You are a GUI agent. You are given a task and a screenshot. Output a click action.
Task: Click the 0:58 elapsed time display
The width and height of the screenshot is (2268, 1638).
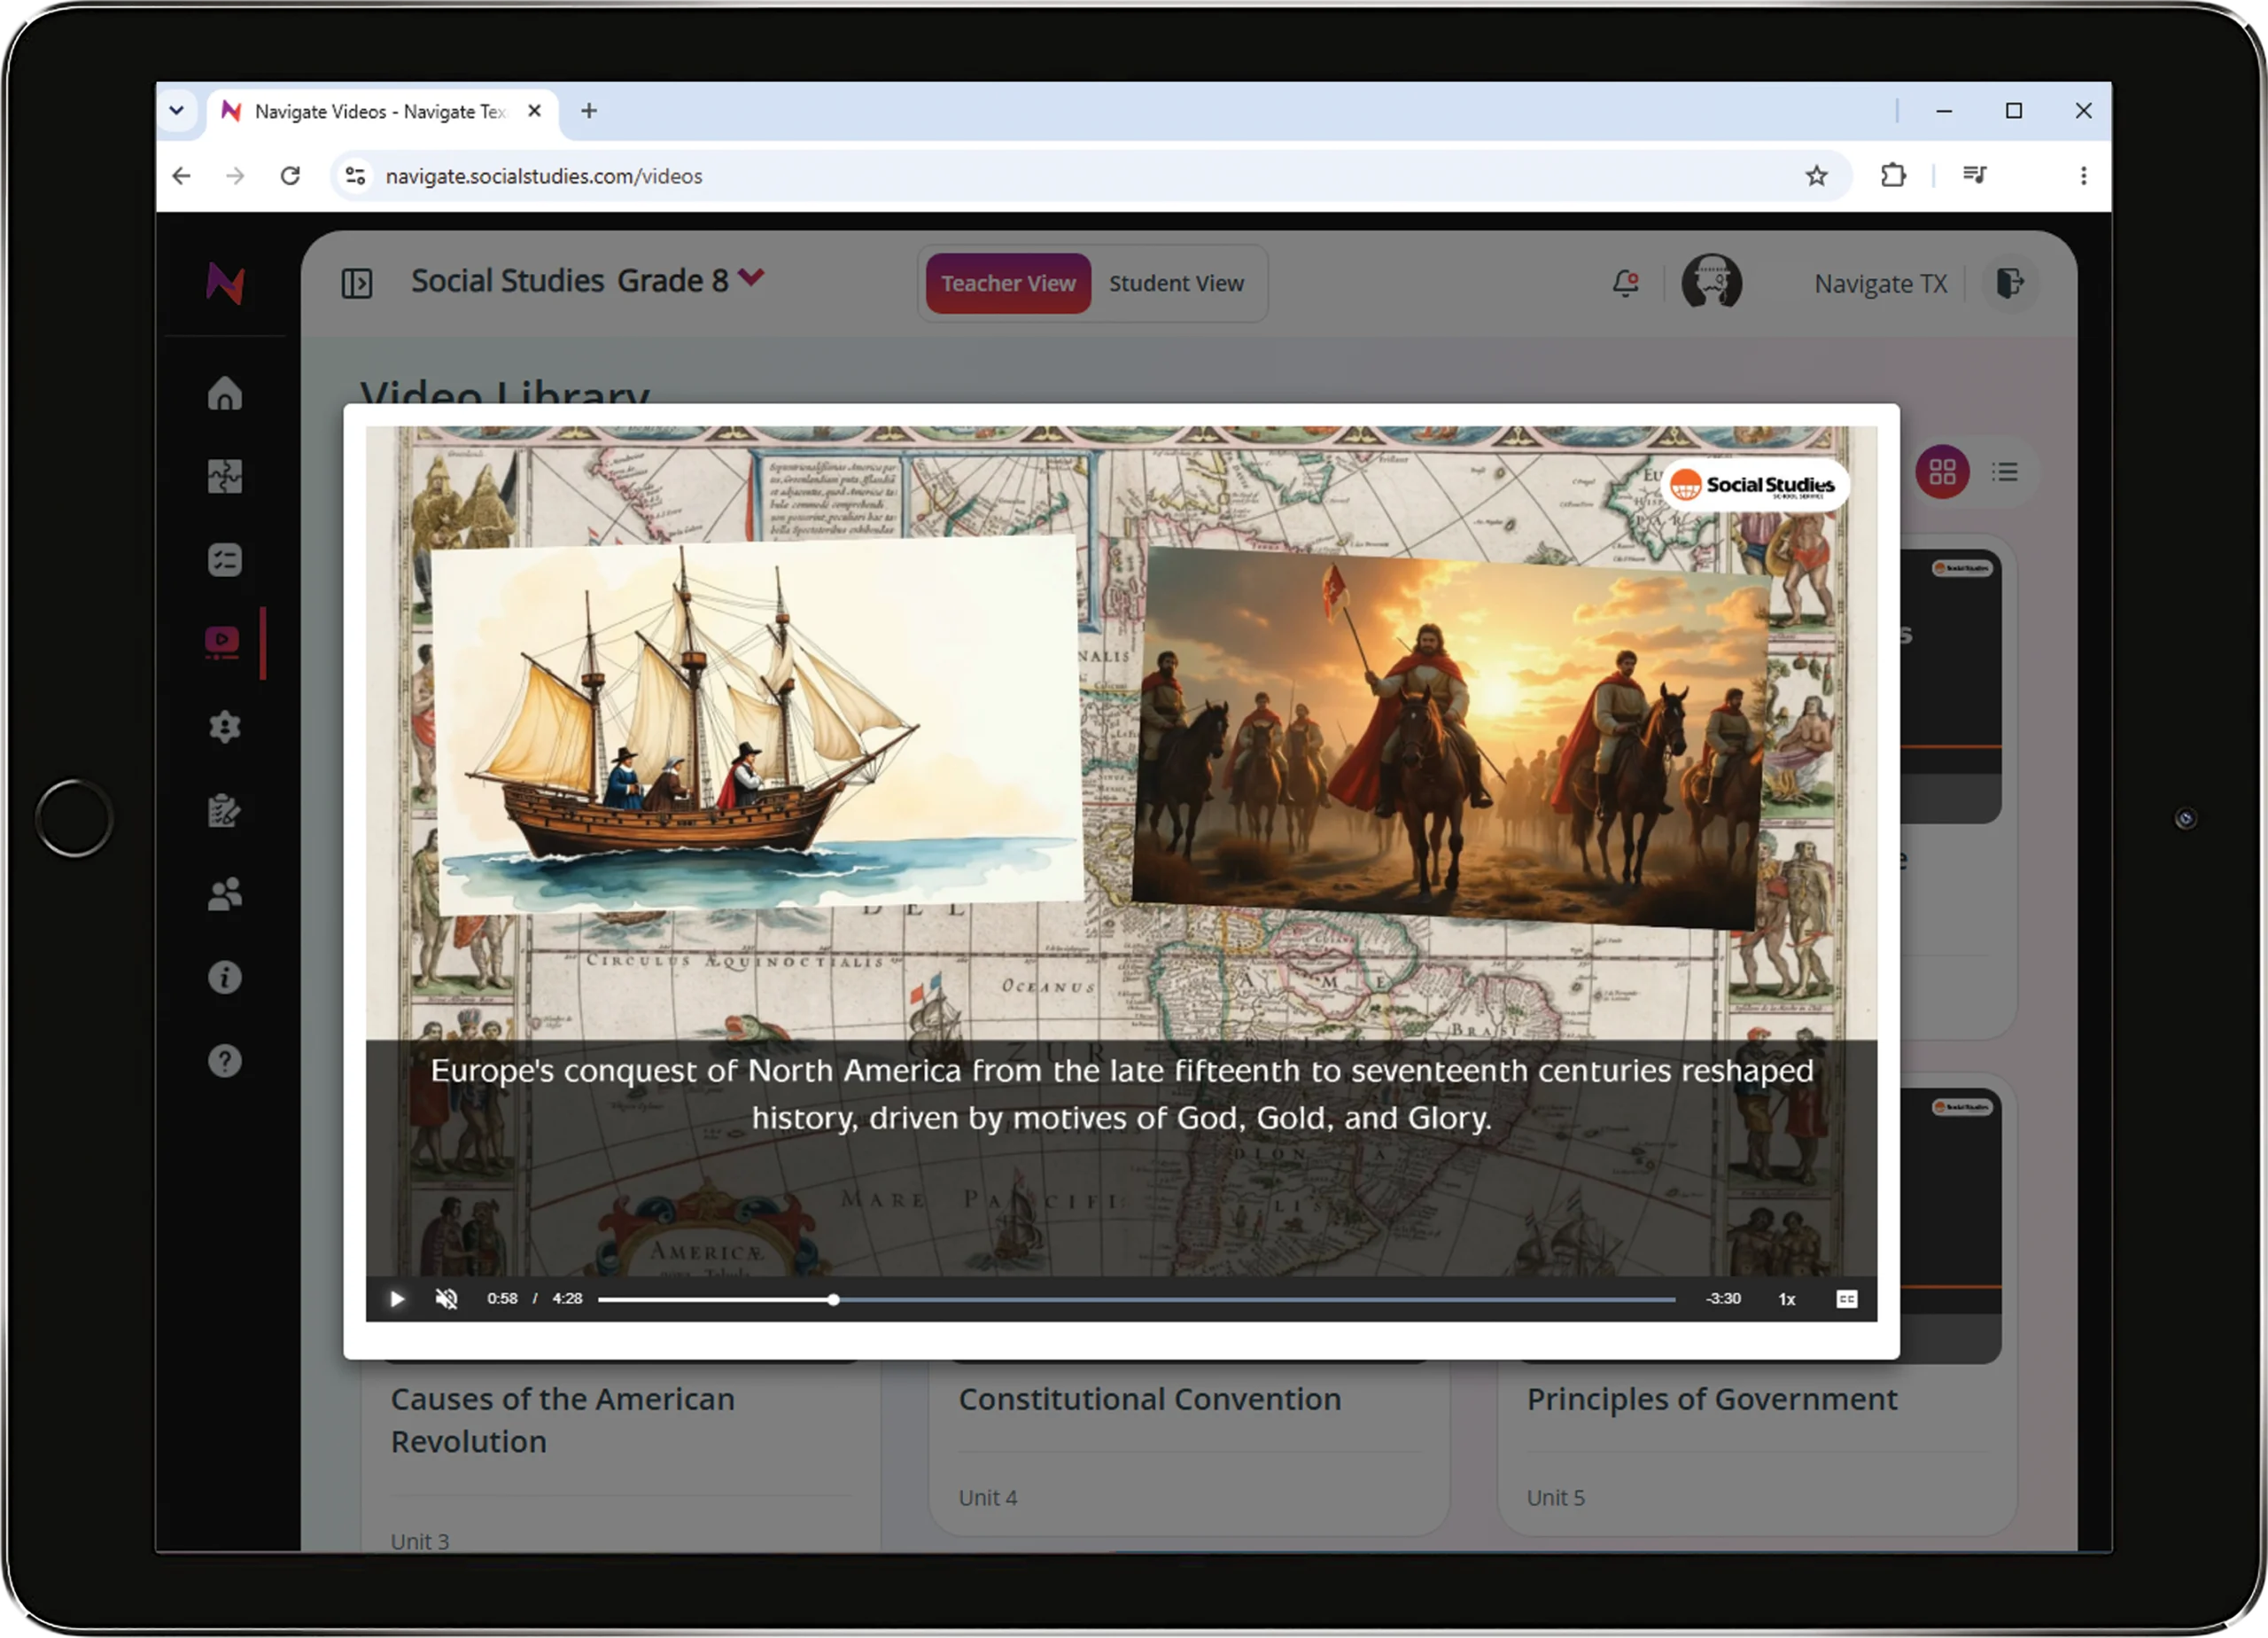point(502,1299)
